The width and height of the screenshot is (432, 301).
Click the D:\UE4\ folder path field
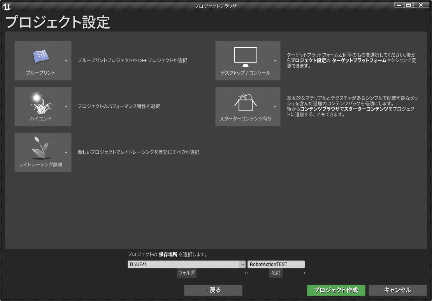click(x=183, y=264)
